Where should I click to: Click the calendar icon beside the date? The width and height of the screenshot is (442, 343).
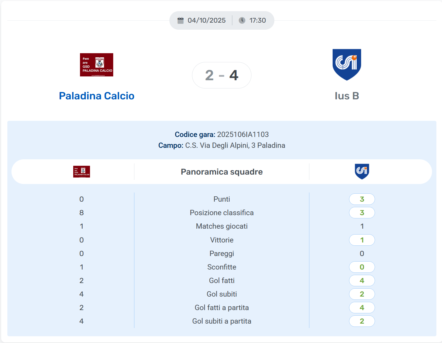(x=181, y=20)
